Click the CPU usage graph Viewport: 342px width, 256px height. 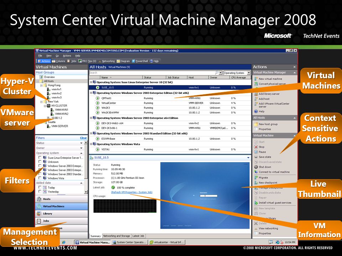click(x=125, y=206)
